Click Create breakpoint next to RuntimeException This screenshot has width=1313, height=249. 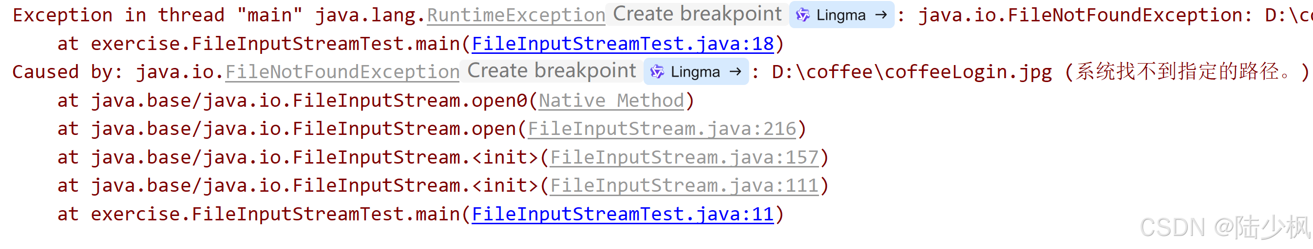[697, 14]
